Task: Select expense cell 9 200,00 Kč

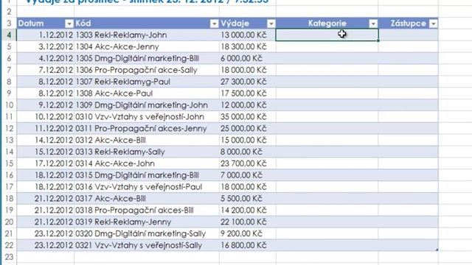Action: click(x=248, y=233)
